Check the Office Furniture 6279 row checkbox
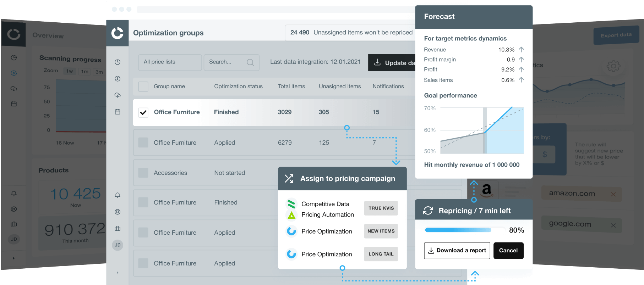 pyautogui.click(x=143, y=142)
